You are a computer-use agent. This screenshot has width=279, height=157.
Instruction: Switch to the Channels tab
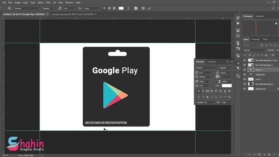pos(255,39)
